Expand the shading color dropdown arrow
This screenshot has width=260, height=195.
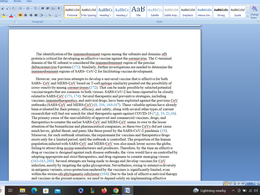point(53,15)
